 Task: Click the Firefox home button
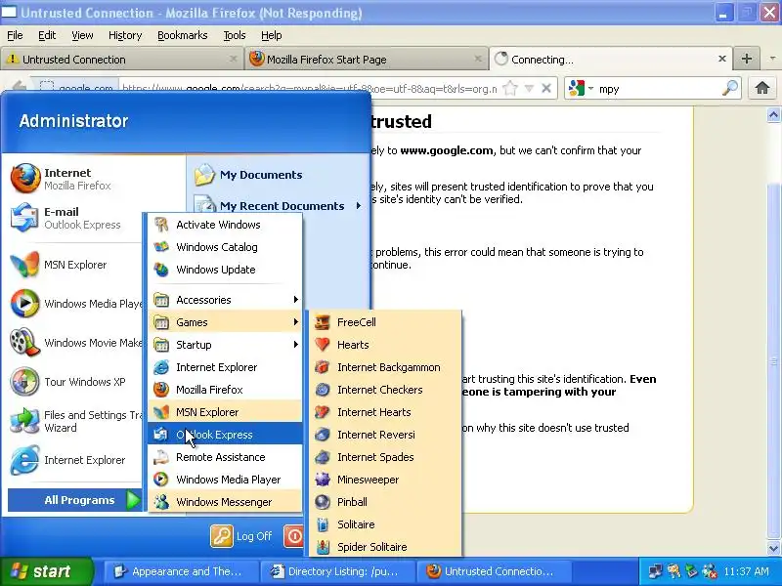(x=761, y=88)
